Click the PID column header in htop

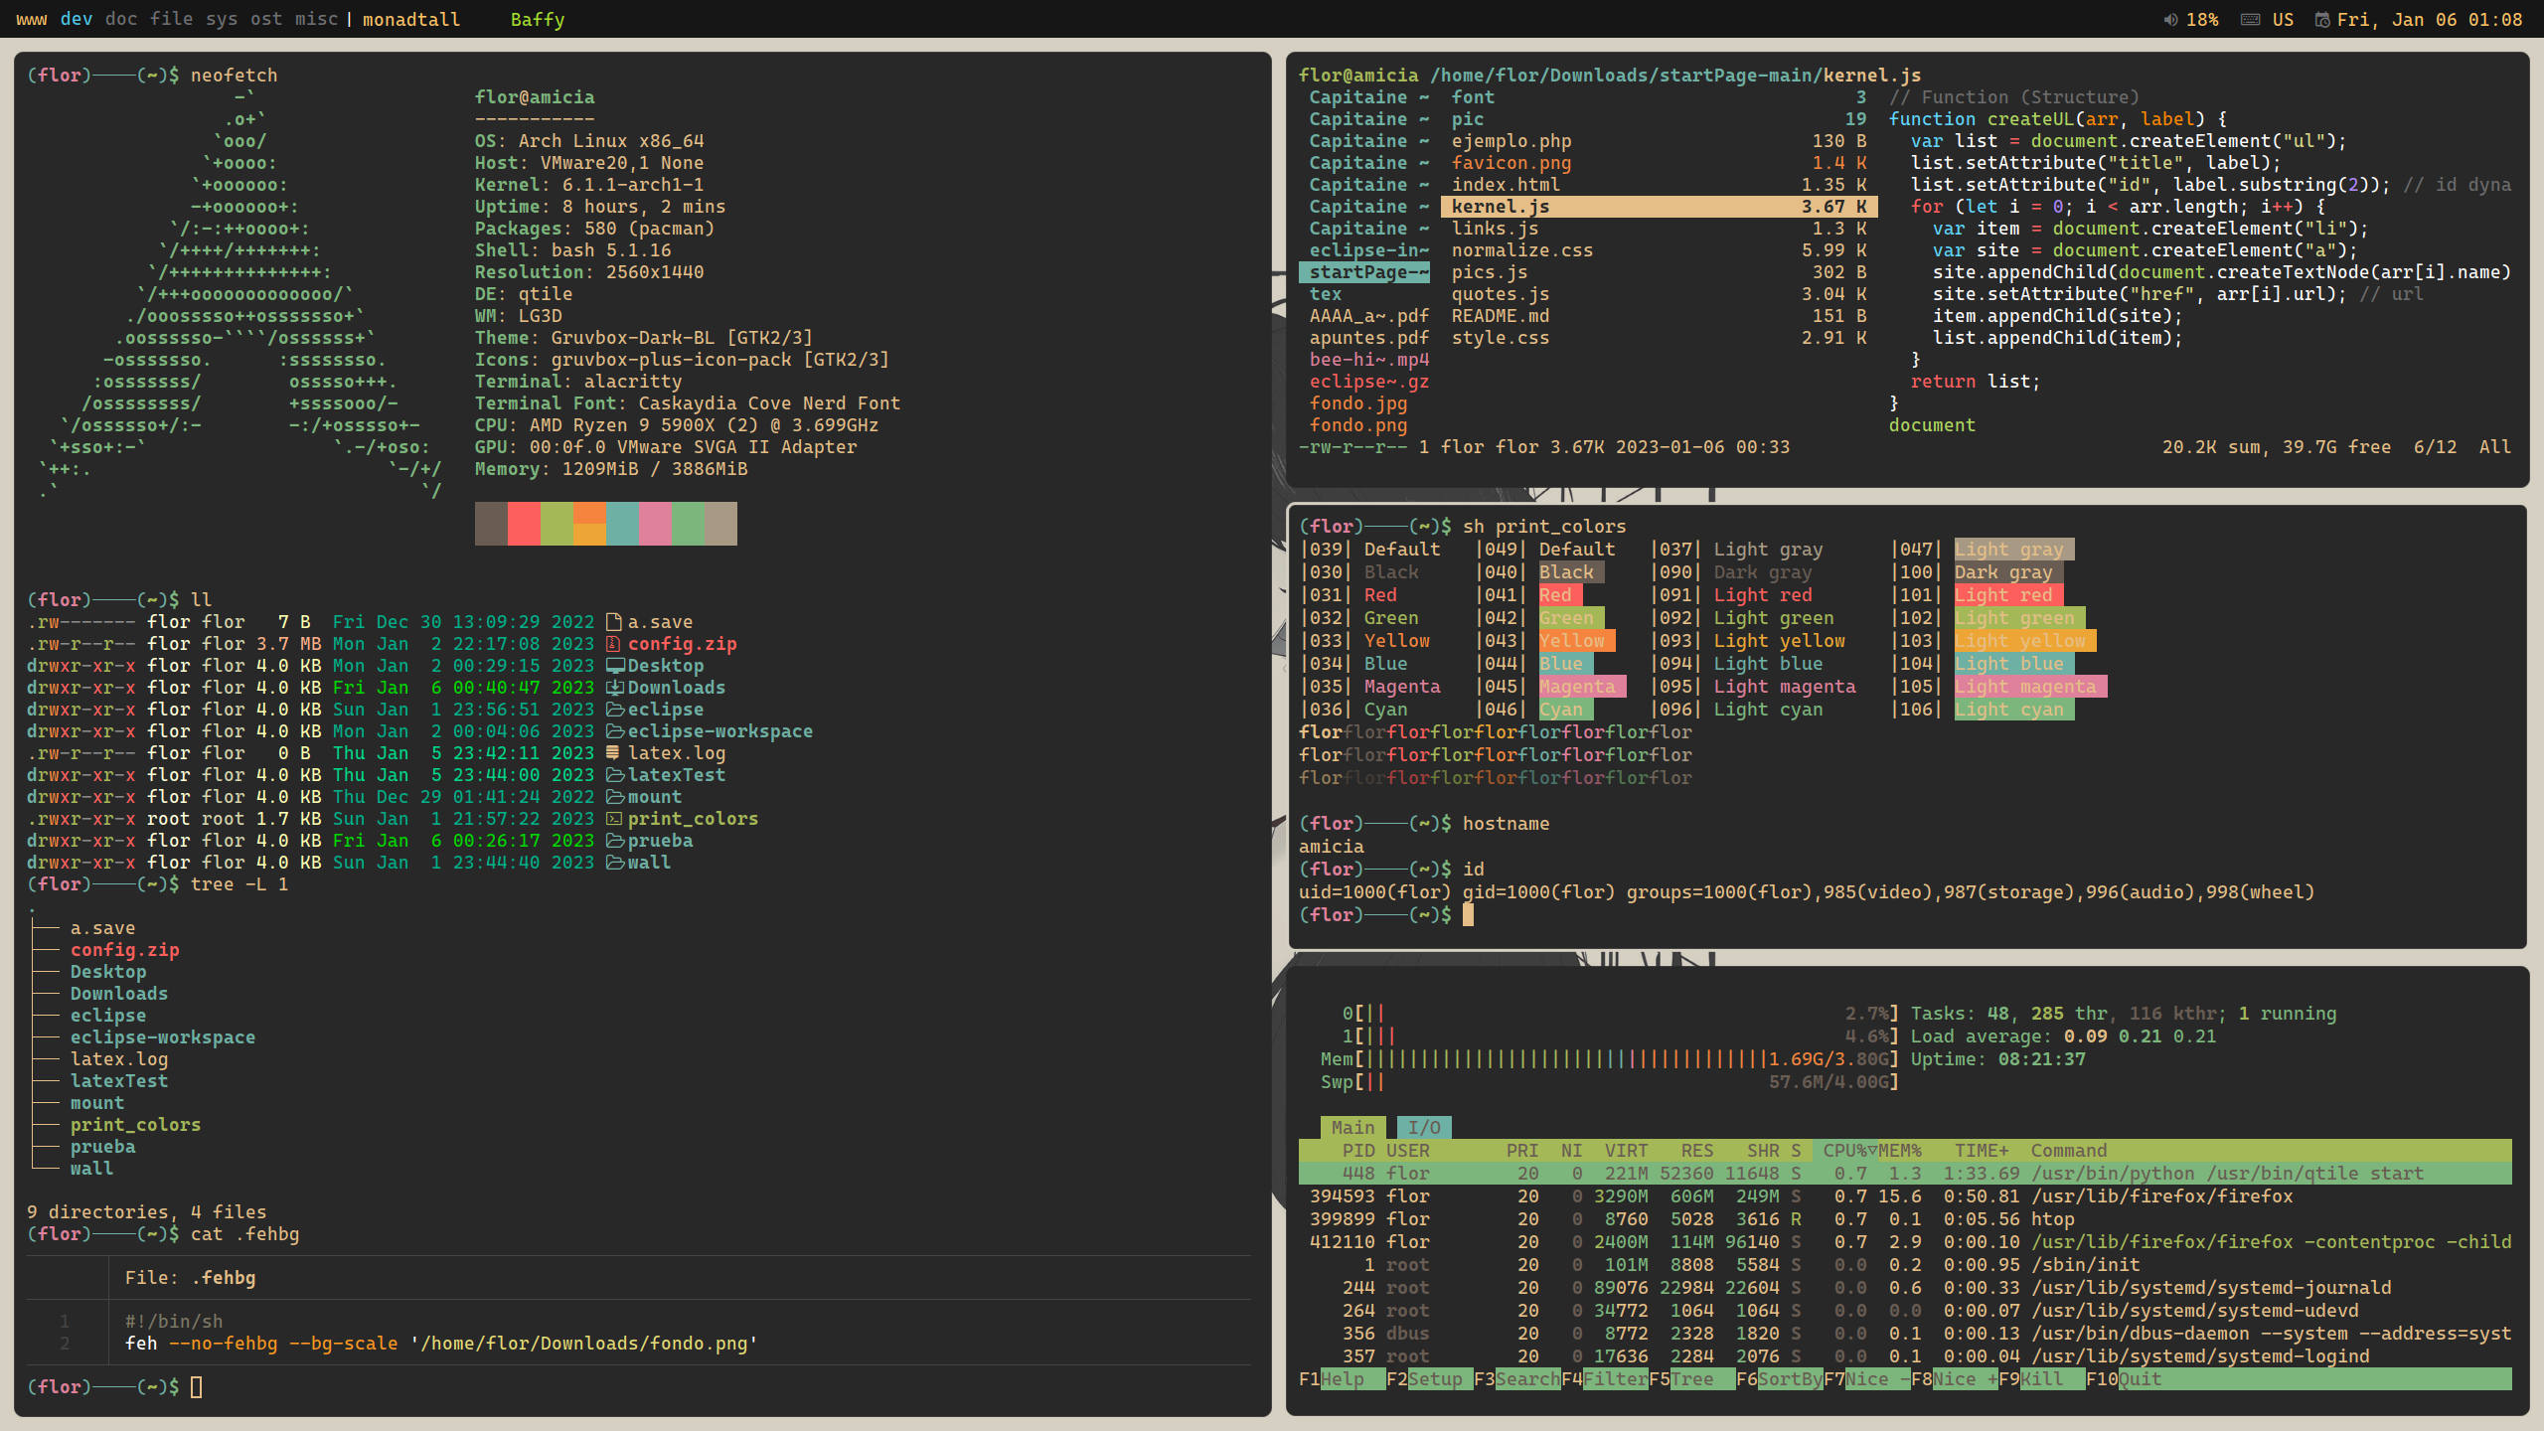[x=1358, y=1151]
